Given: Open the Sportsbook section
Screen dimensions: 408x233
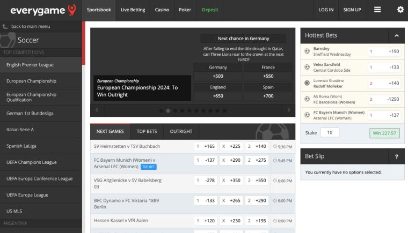Looking at the screenshot, I should 99,10.
